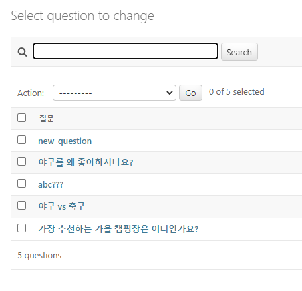Click the 5 questions total text
This screenshot has width=302, height=291.
click(x=39, y=256)
